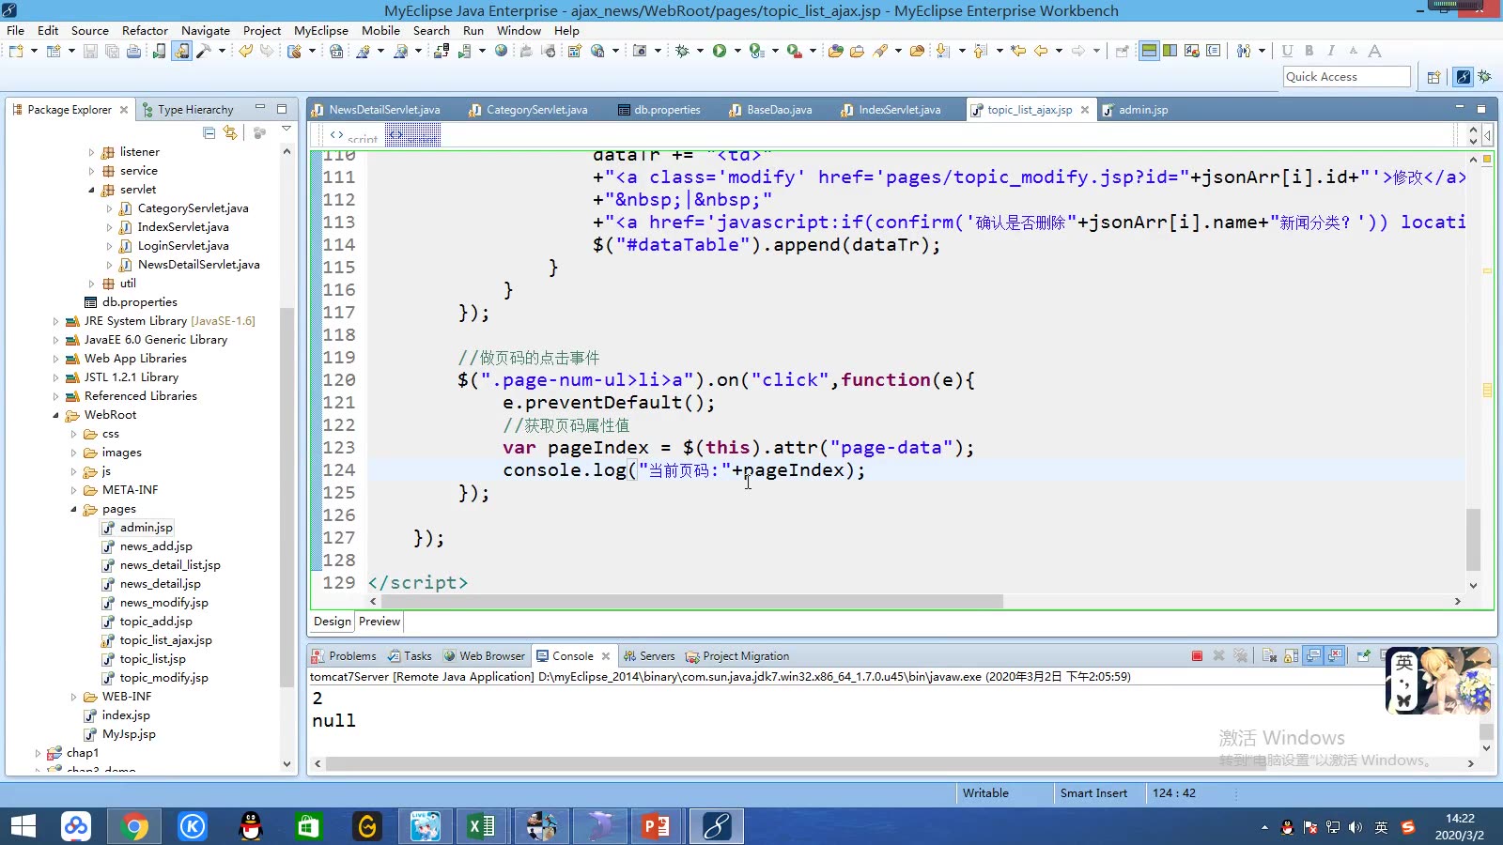
Task: Click the Back navigation arrow icon
Action: pos(1041,51)
